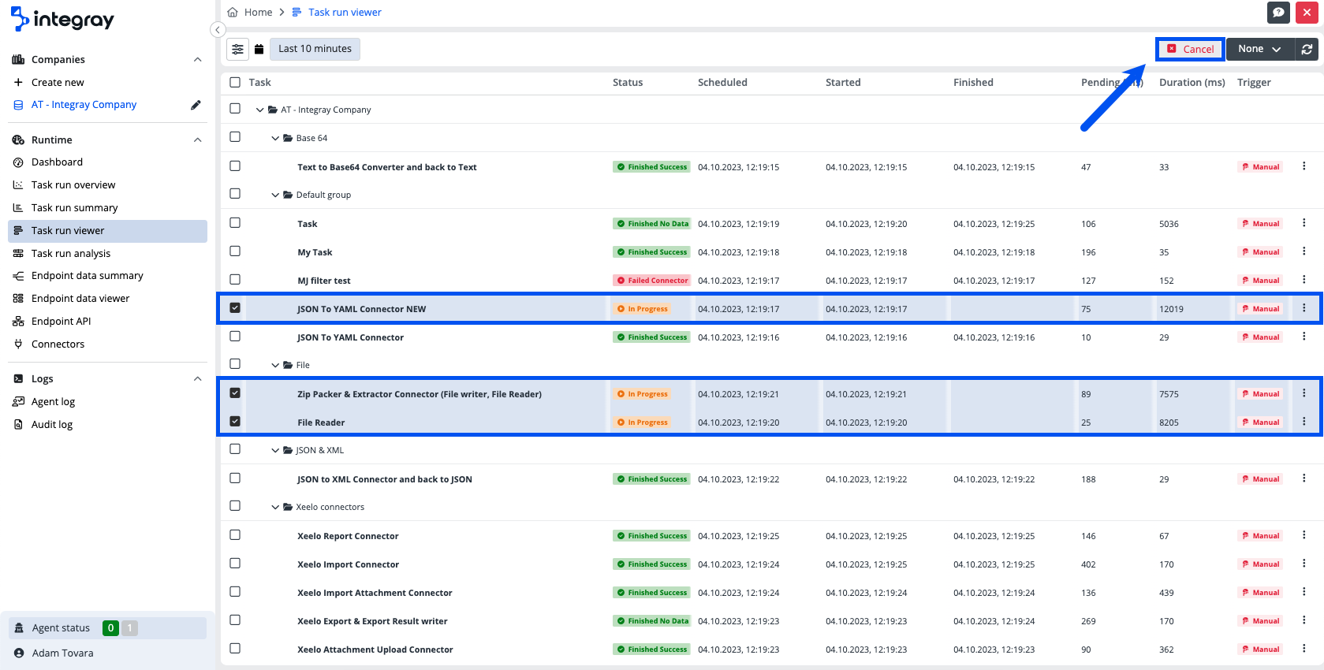Open the None auto-refresh dropdown

pos(1259,49)
